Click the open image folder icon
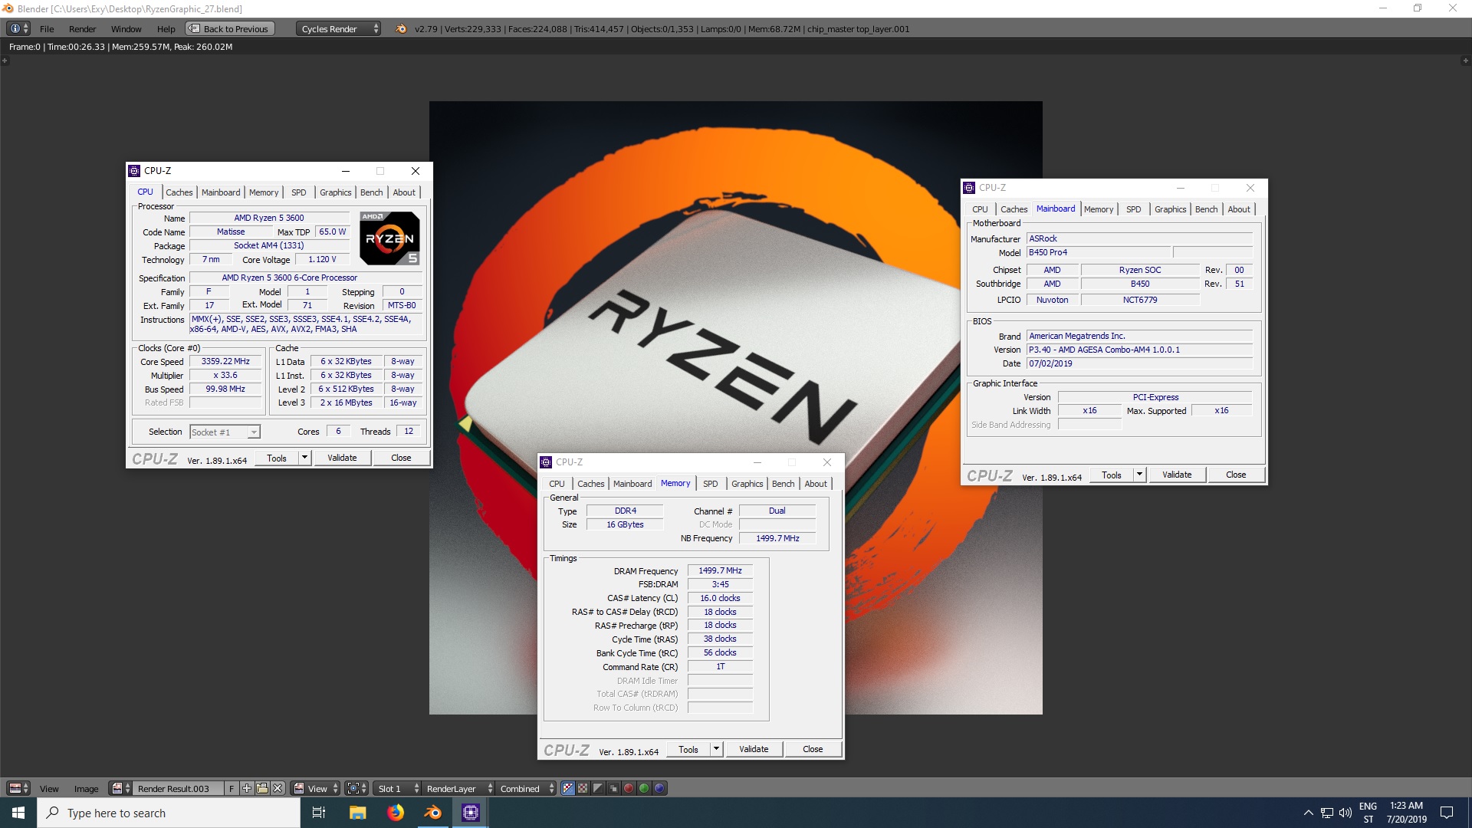This screenshot has width=1472, height=828. tap(262, 788)
